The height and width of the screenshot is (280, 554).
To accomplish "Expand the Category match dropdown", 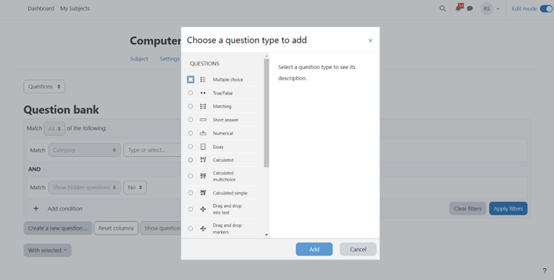I will (85, 150).
